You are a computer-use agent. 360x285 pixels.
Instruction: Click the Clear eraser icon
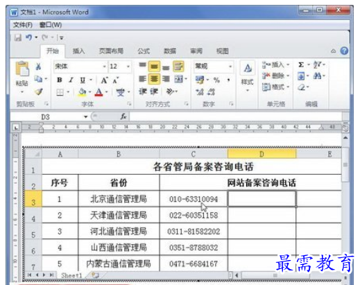[x=302, y=87]
